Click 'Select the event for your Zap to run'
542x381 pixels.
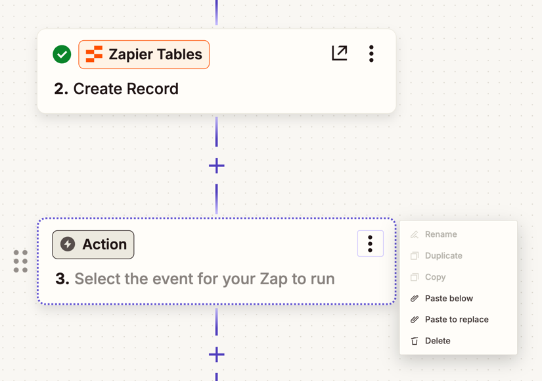click(204, 279)
